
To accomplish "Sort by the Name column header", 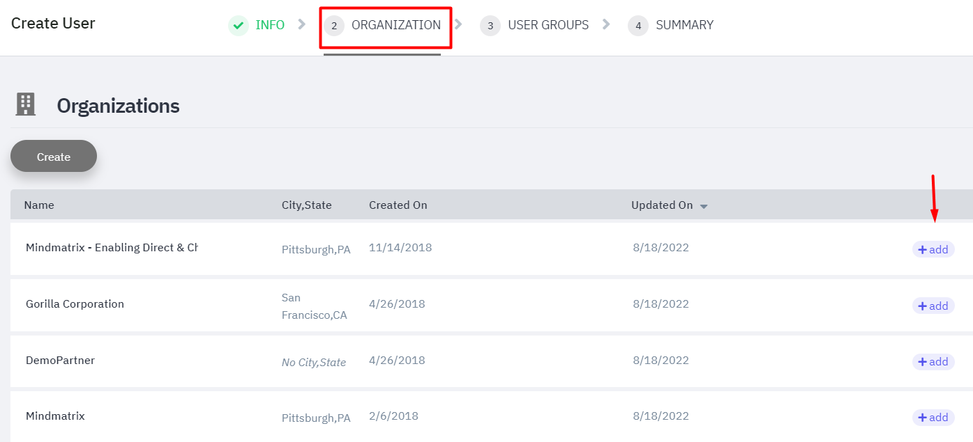I will click(x=39, y=205).
